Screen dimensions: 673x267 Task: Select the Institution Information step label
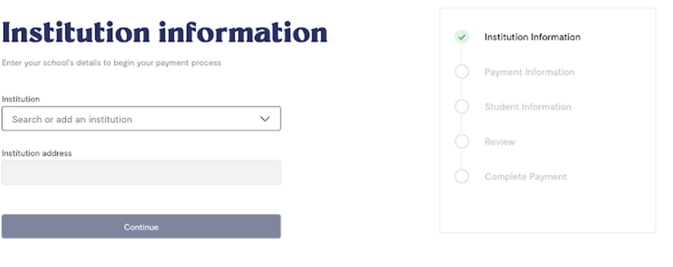[532, 37]
